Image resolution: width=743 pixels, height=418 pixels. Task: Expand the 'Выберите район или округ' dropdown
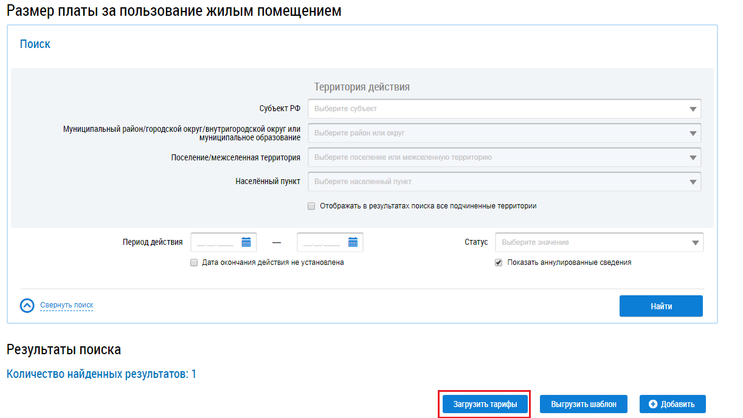(504, 133)
